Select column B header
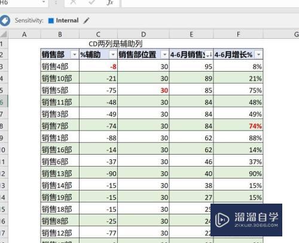Screen dimensions: 299x243 [60, 34]
